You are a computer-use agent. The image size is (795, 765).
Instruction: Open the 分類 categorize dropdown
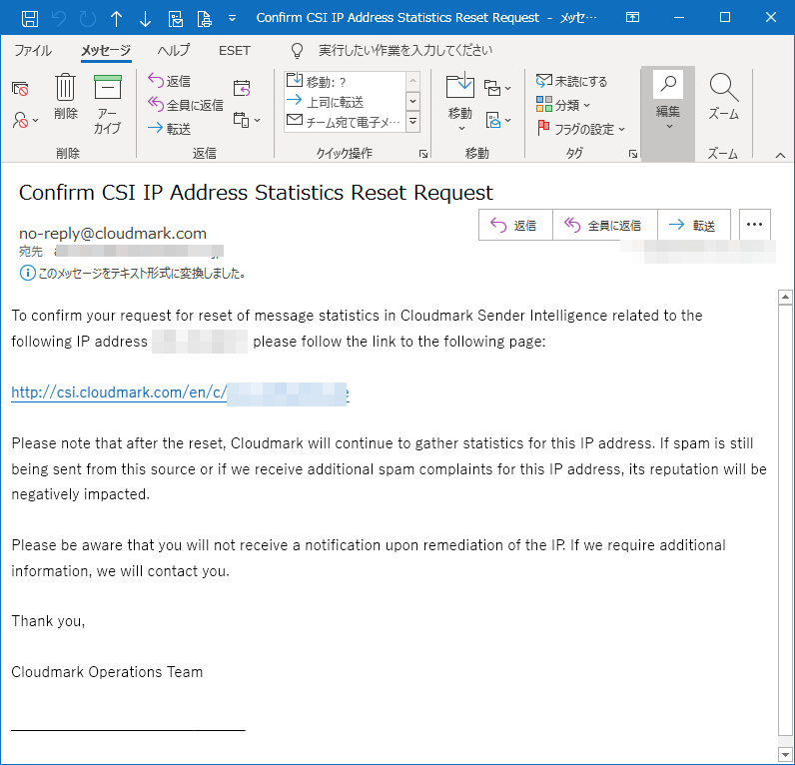click(562, 105)
